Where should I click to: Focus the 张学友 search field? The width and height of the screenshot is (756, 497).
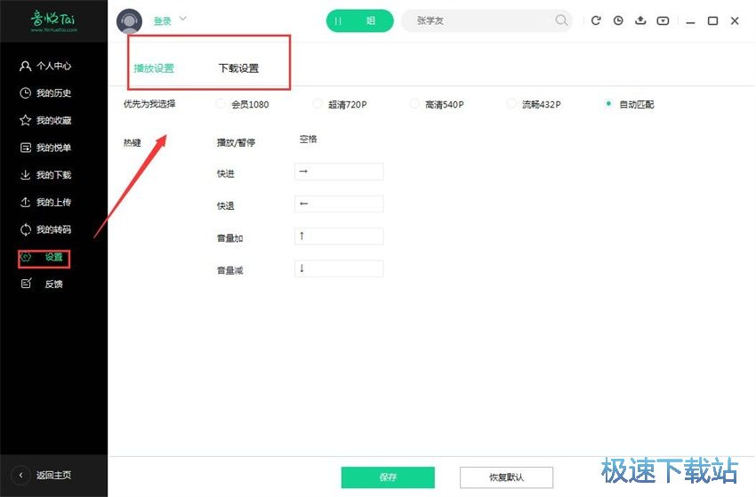486,20
